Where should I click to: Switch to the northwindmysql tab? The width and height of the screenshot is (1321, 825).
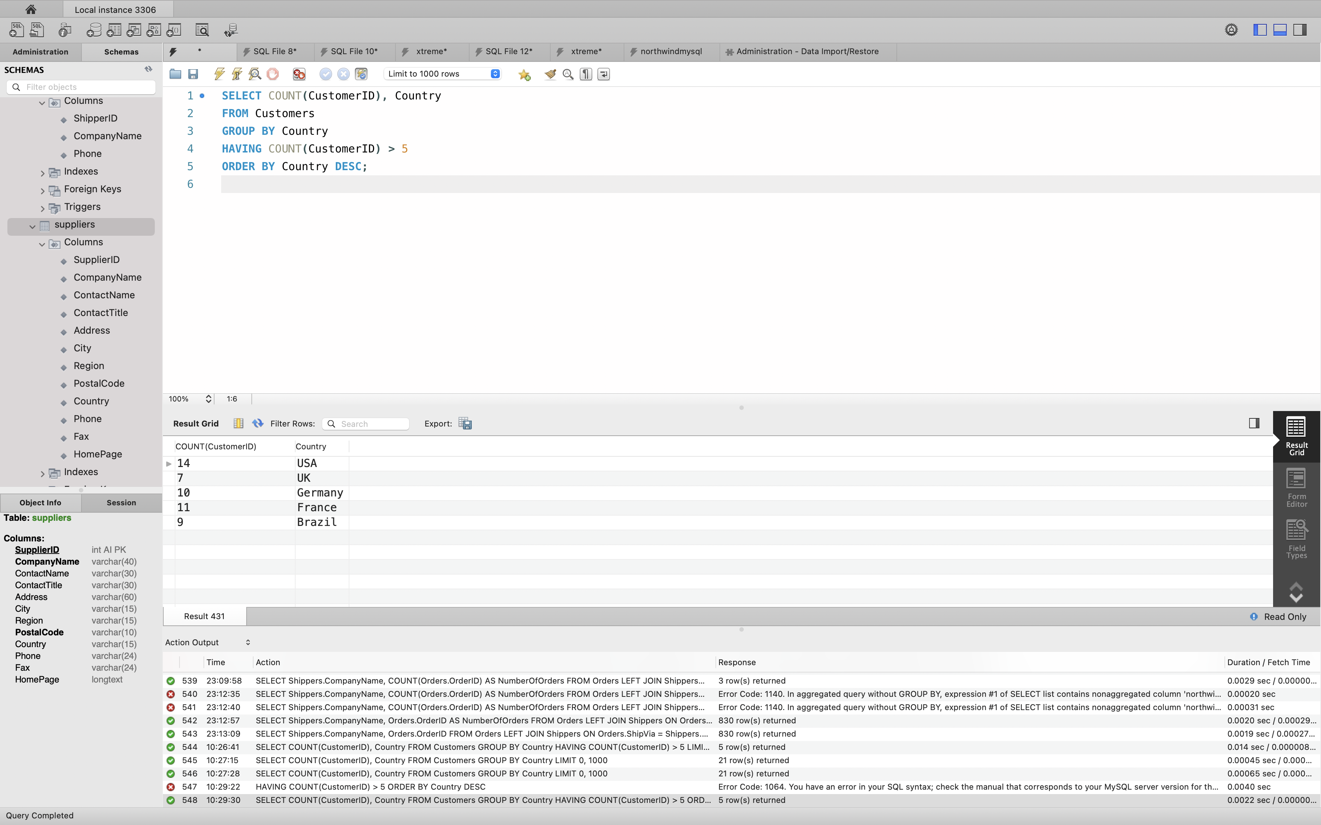click(x=670, y=51)
